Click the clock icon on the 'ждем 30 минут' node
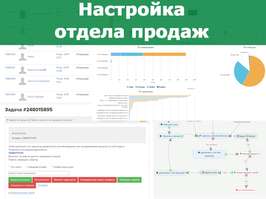The width and height of the screenshot is (266, 199). click(x=238, y=136)
